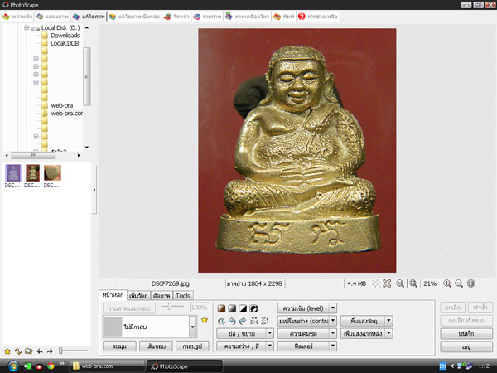The image size is (497, 373).
Task: Open the พิมพ์ (Print) tab
Action: tap(284, 17)
